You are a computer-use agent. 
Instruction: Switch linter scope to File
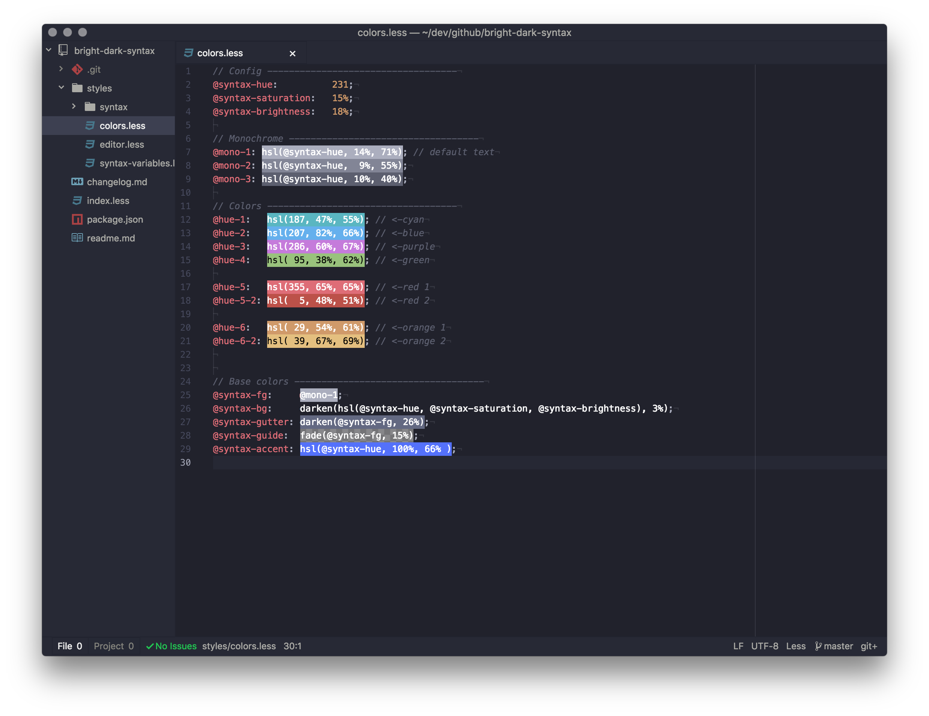click(x=70, y=646)
